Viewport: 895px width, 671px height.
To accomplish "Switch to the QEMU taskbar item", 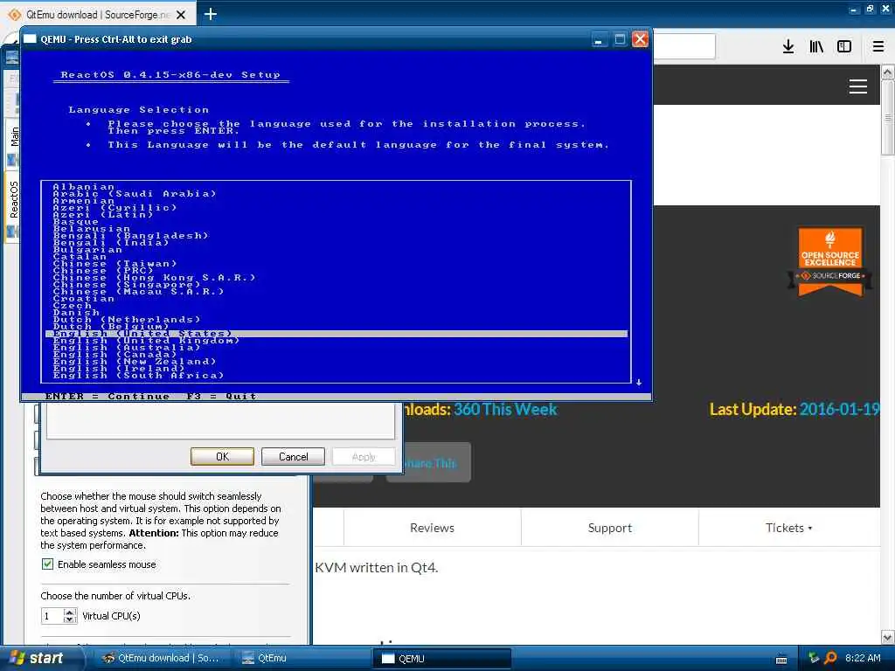I will [441, 659].
